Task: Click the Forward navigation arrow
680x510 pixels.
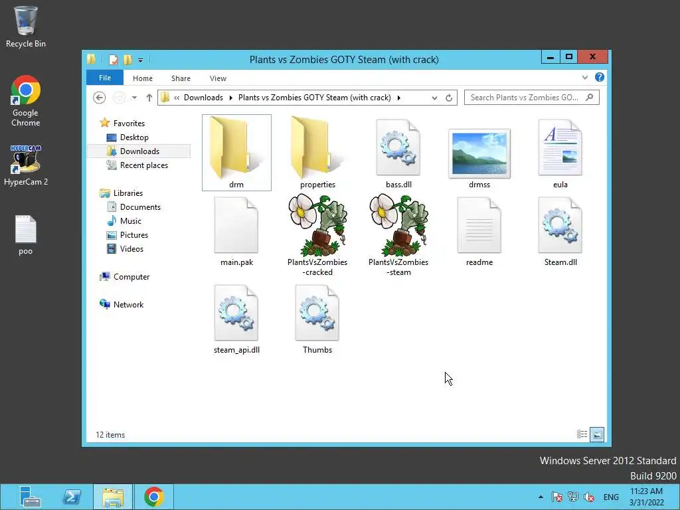Action: click(119, 98)
